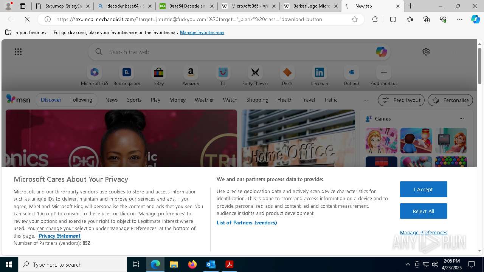Viewport: 484px width, 272px height.
Task: Open the News category
Action: tap(112, 100)
